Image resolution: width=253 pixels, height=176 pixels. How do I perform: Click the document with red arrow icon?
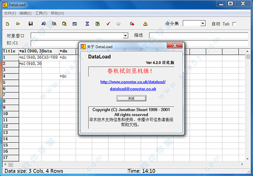click(132, 24)
